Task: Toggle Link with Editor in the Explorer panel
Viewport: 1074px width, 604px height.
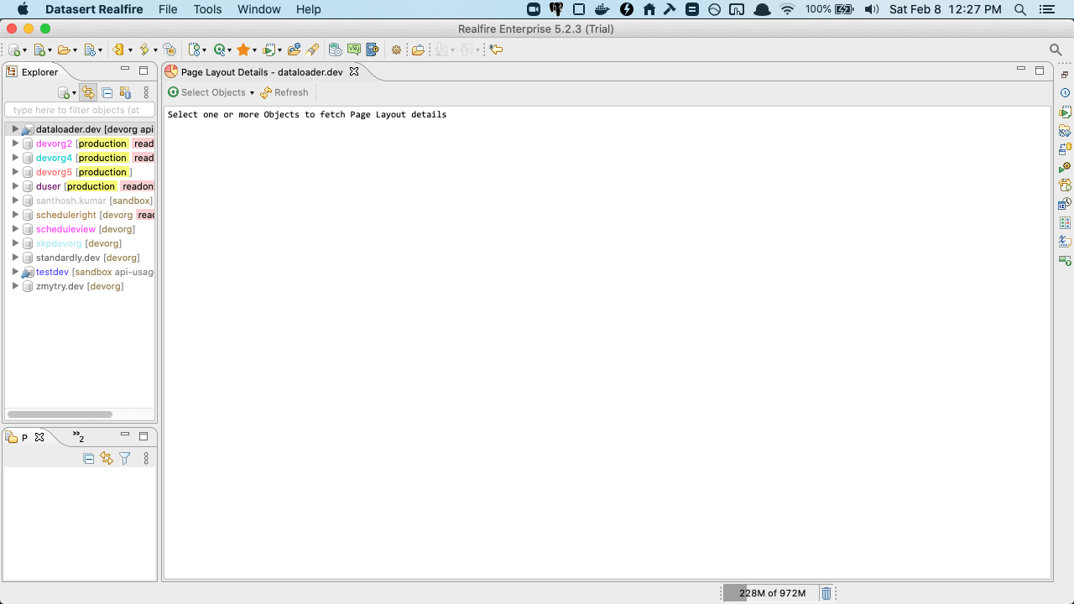Action: pyautogui.click(x=88, y=92)
